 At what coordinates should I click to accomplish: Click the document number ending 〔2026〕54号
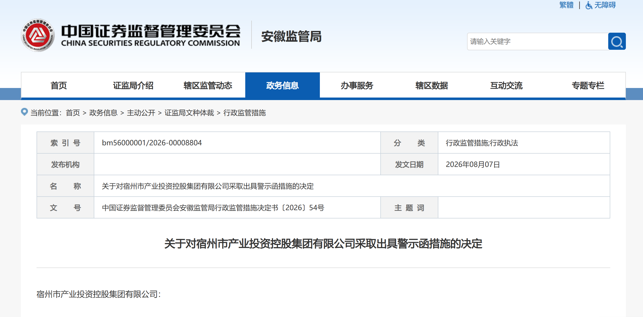click(x=213, y=208)
